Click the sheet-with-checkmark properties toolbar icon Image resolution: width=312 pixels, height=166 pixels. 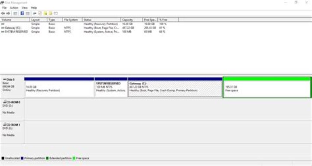[x=40, y=13]
